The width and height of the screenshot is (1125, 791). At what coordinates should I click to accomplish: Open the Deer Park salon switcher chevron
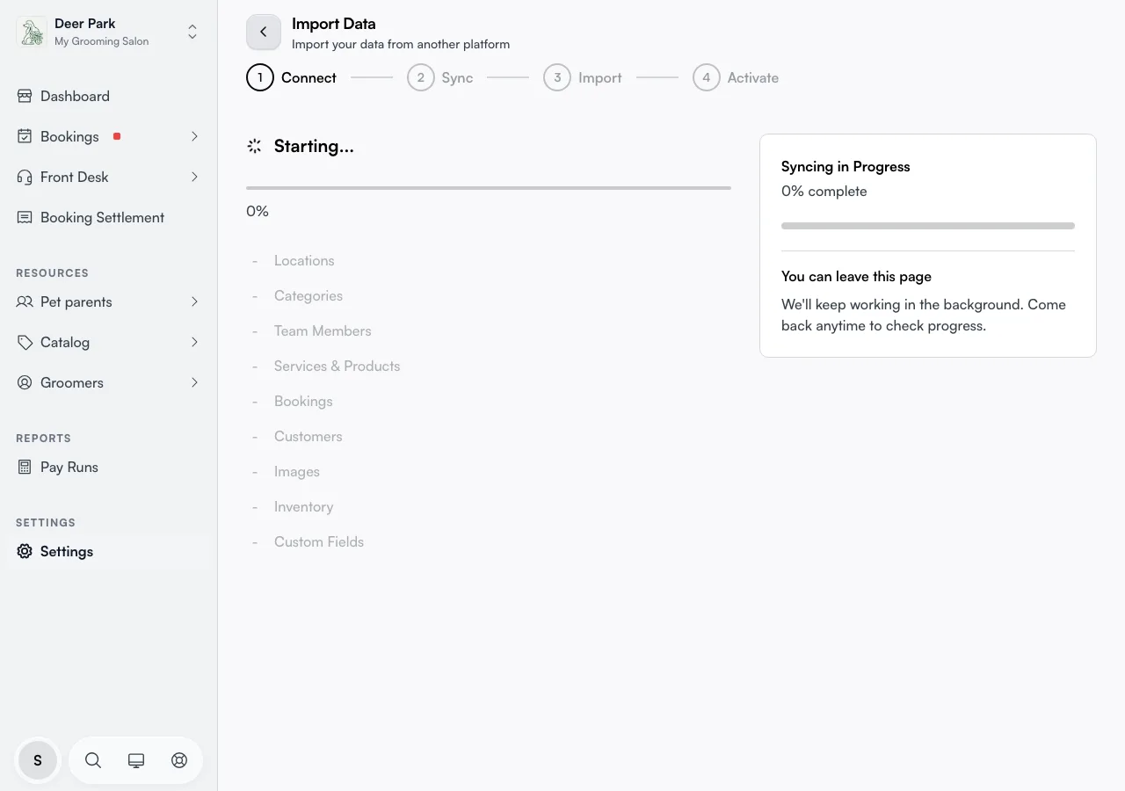[192, 32]
